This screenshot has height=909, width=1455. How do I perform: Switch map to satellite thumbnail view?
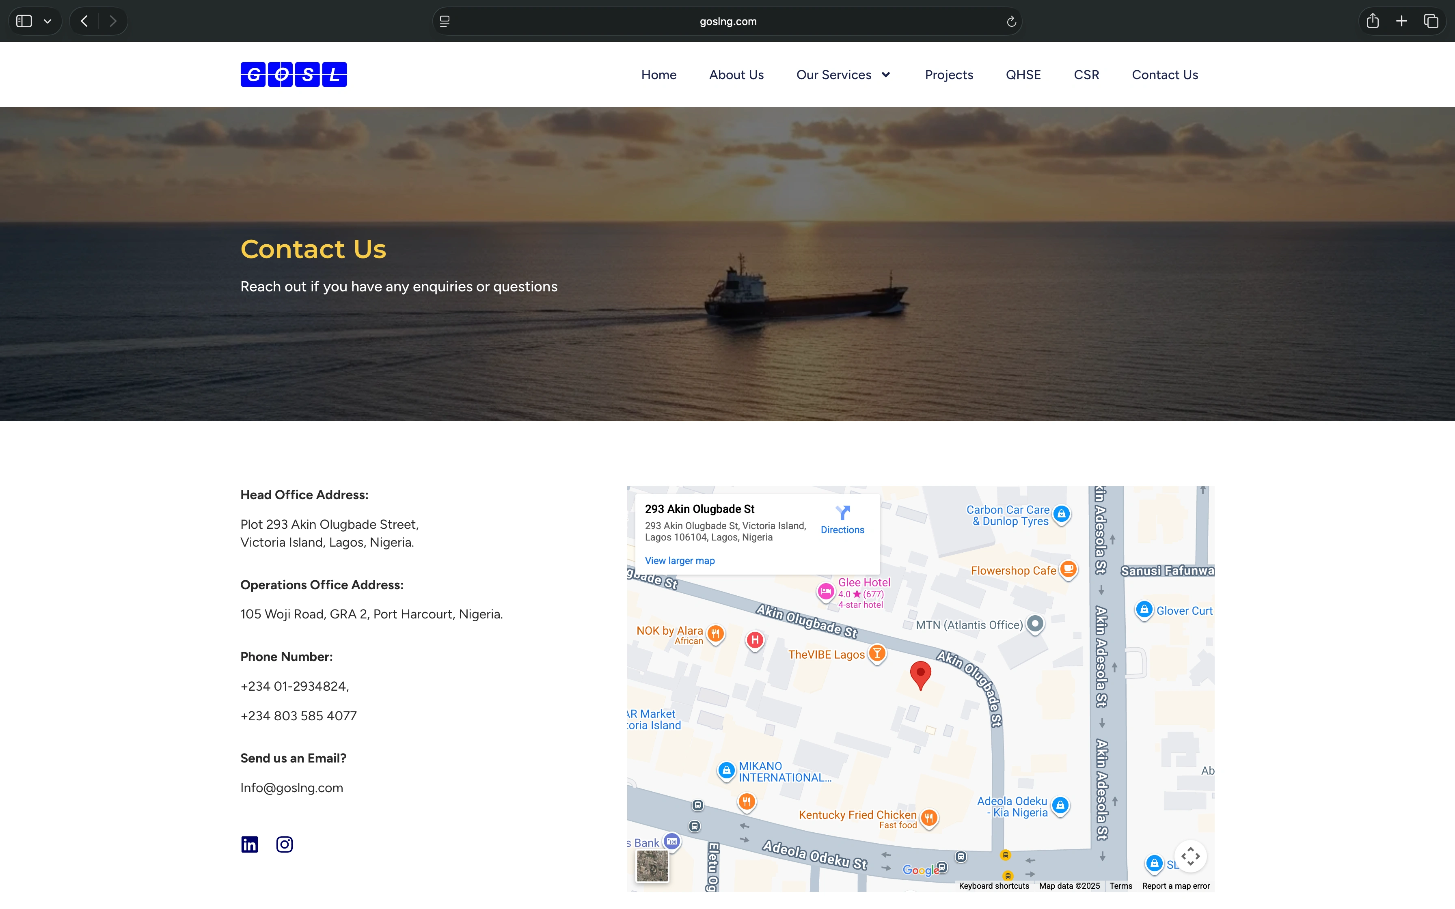coord(652,866)
